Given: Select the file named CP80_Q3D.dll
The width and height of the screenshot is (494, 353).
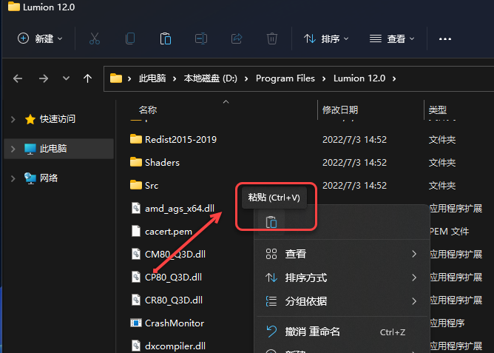Looking at the screenshot, I should [173, 277].
